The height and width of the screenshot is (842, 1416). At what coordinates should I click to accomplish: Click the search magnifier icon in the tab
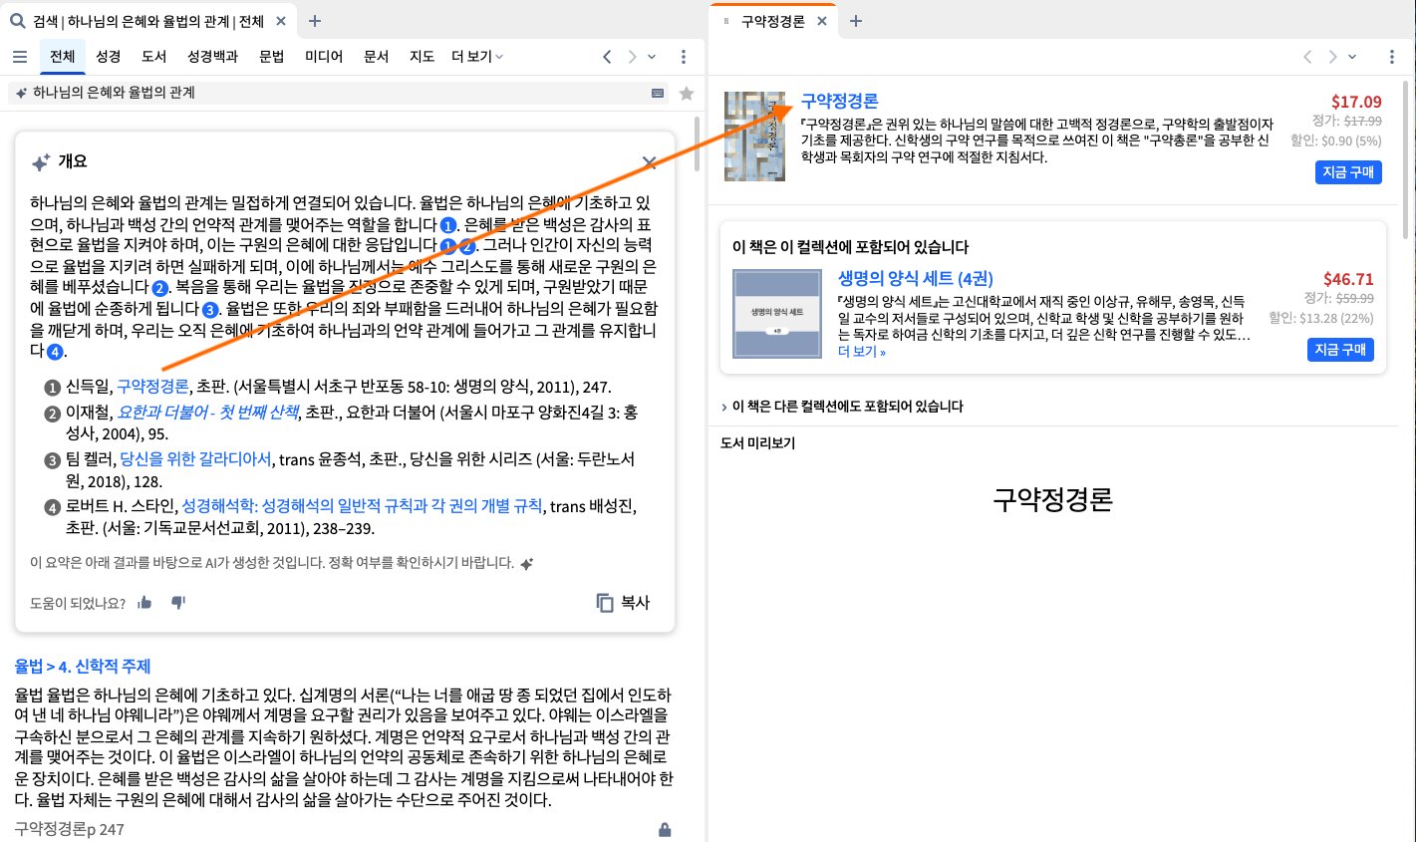click(x=17, y=21)
